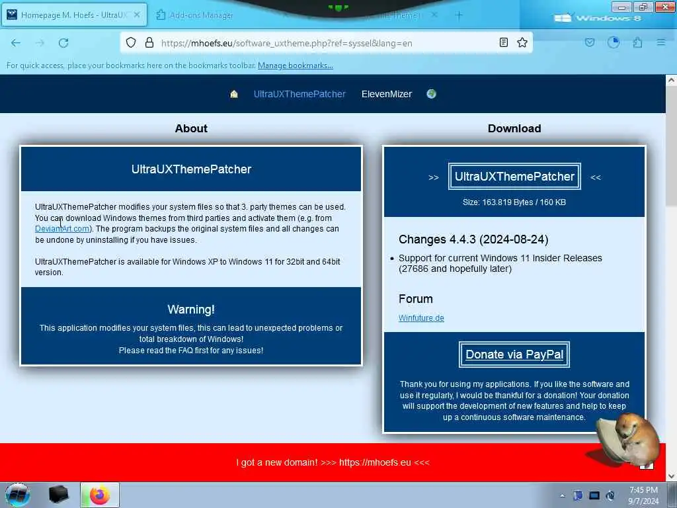Screen dimensions: 677x508
Task: Select the Homepage M. Hoefs tab
Action: click(74, 15)
